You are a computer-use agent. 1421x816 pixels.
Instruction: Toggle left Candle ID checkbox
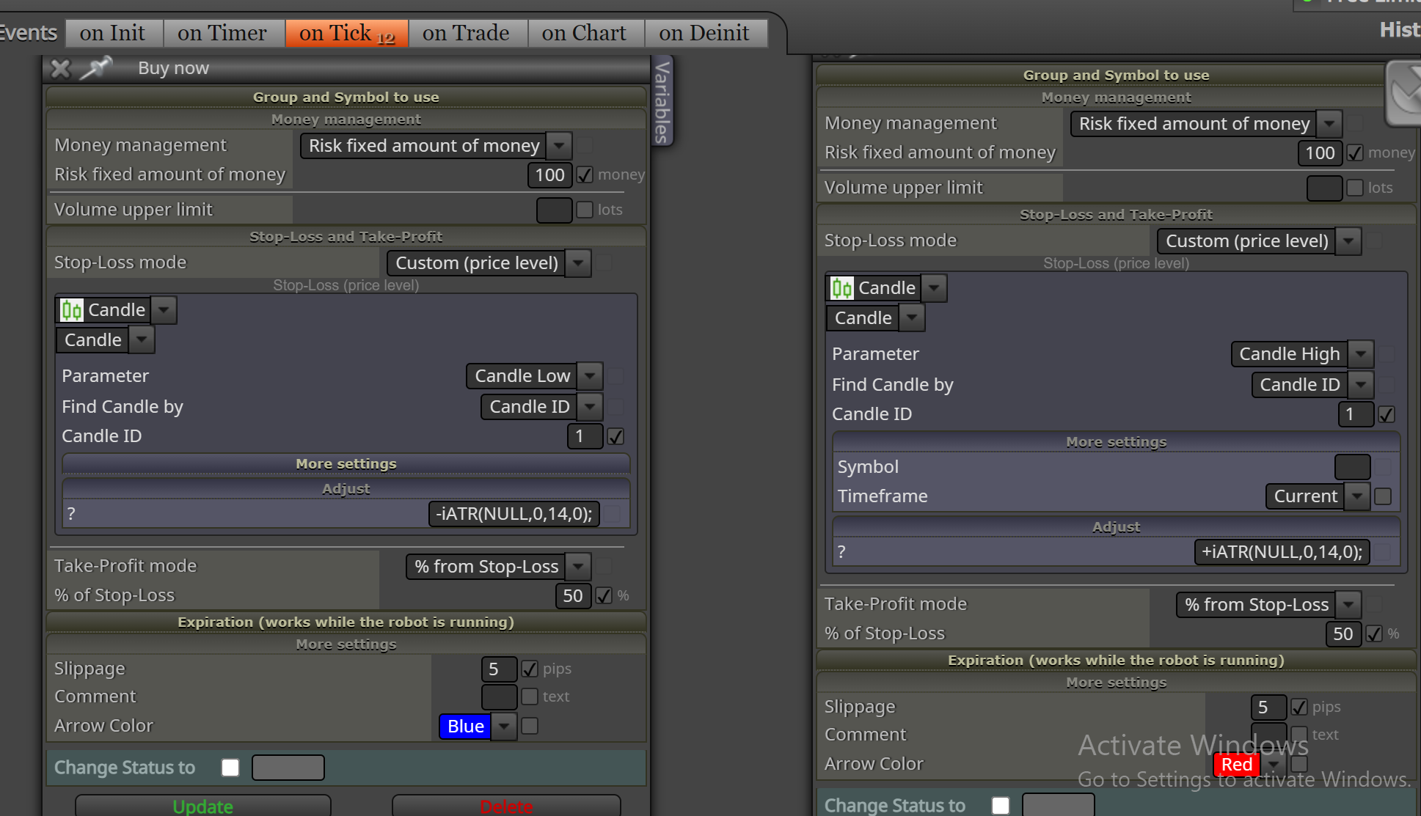click(615, 437)
